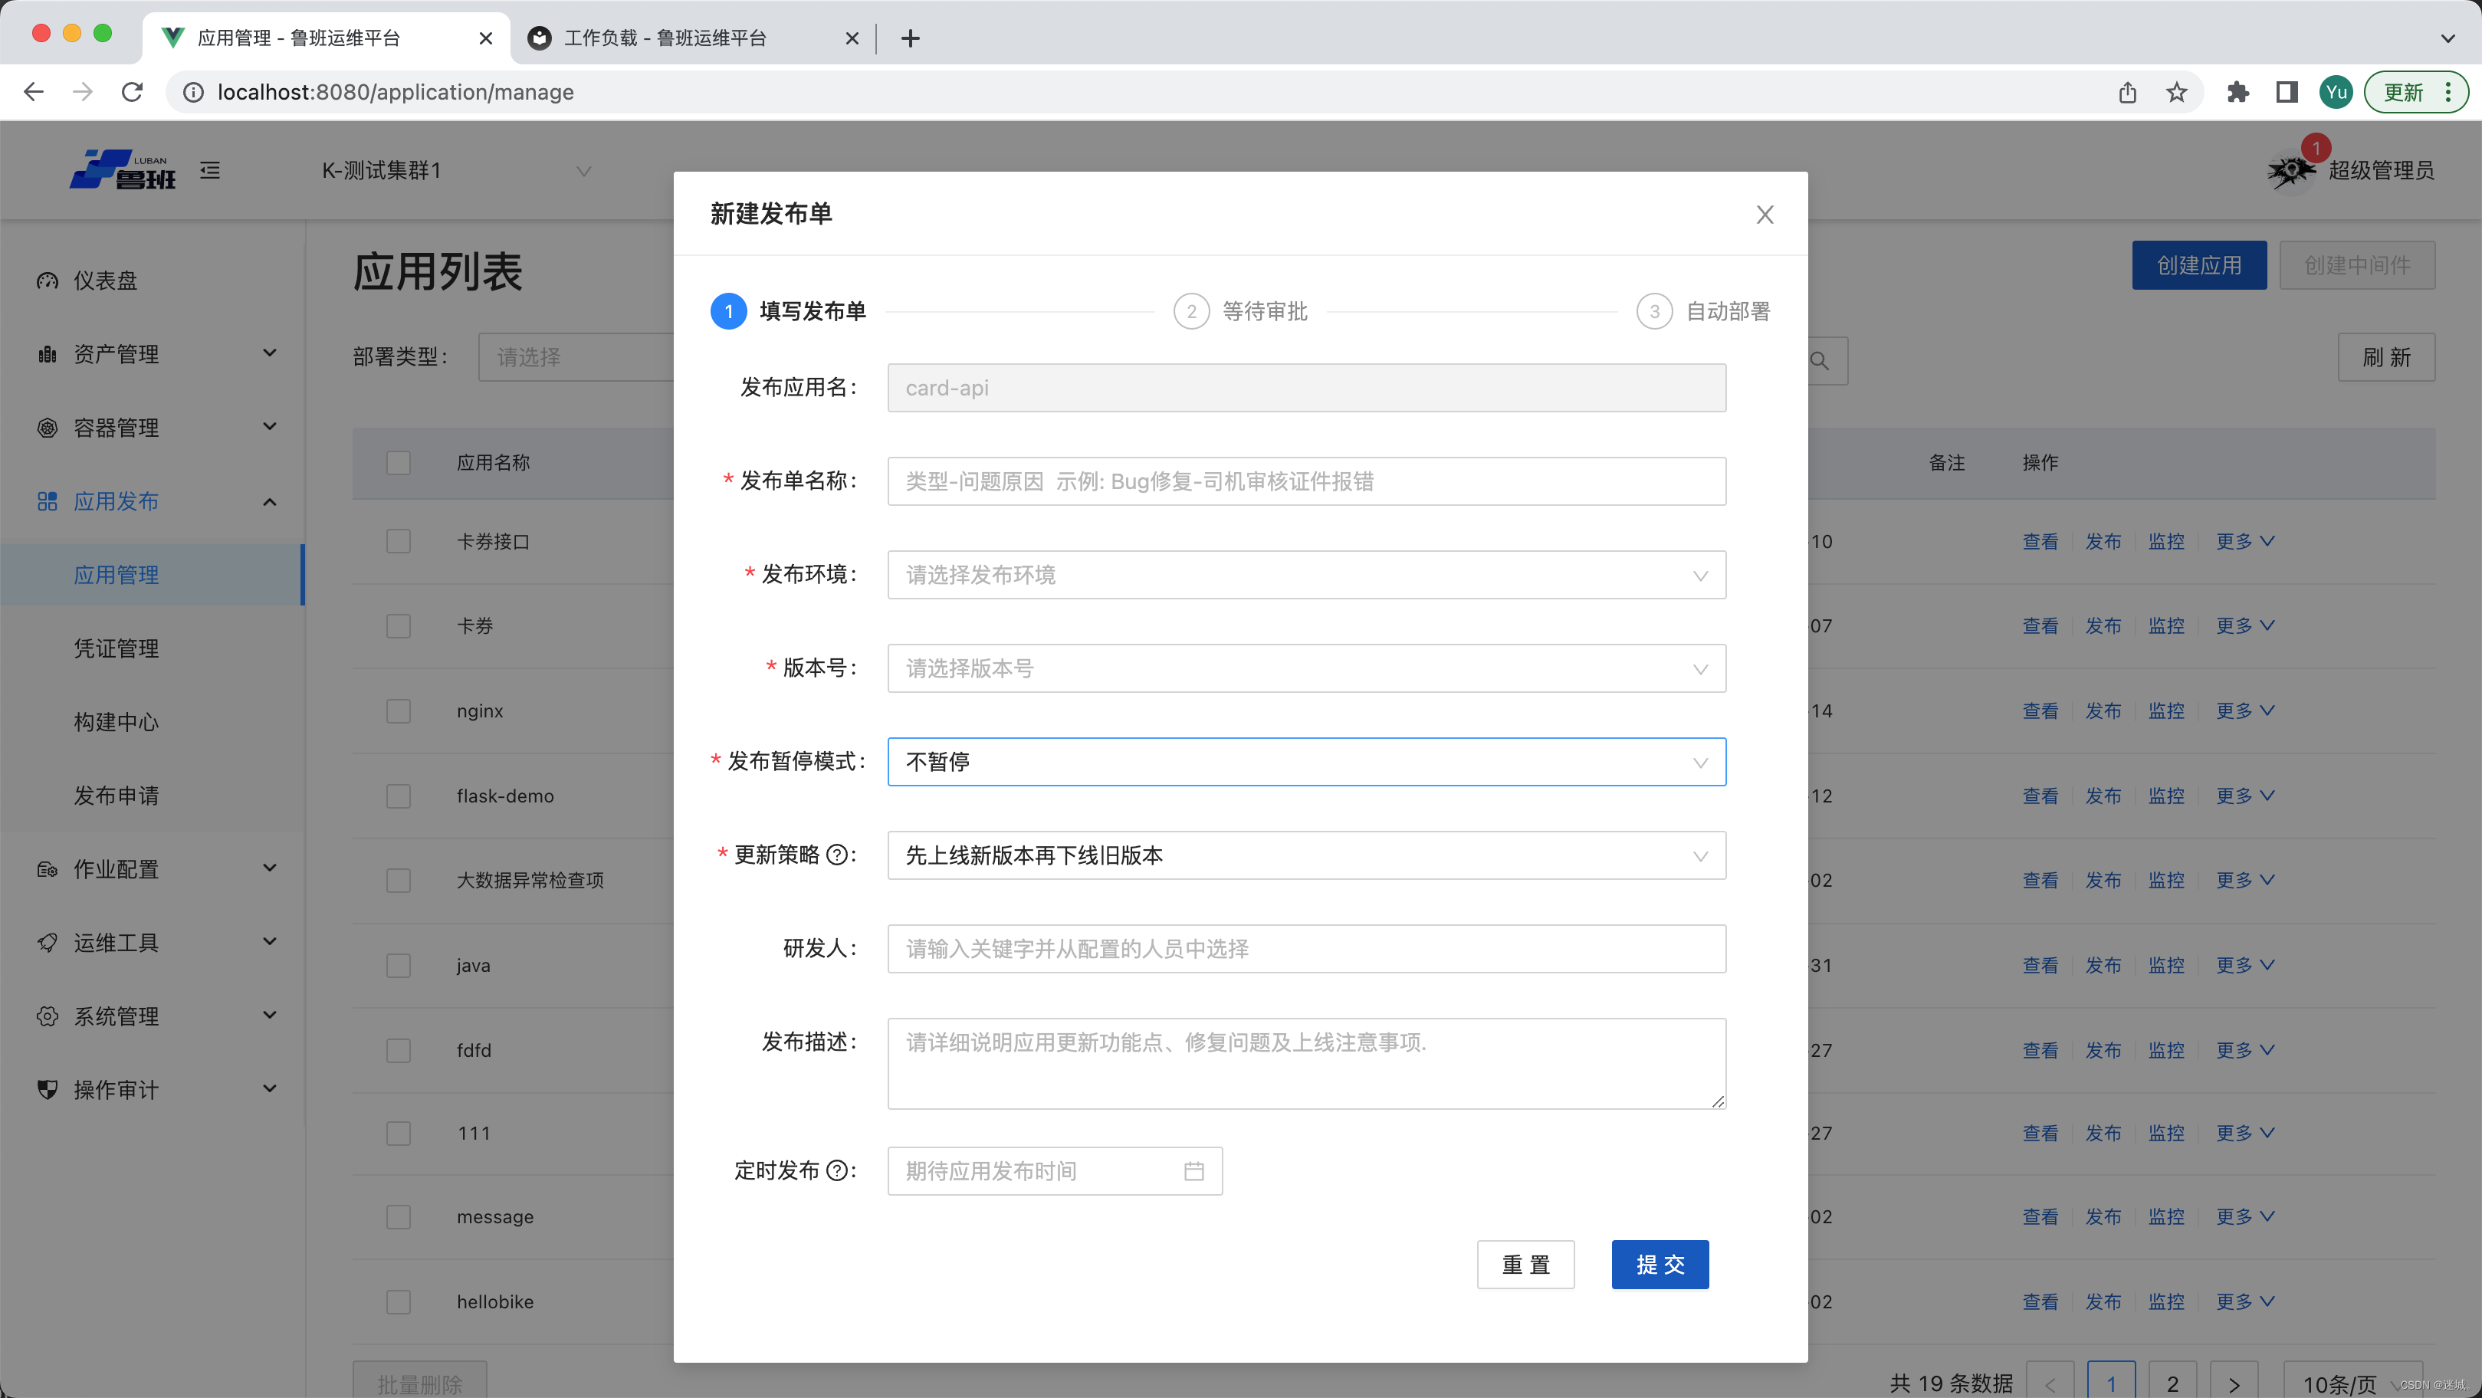Click the help icon next to 定时发布

[837, 1170]
